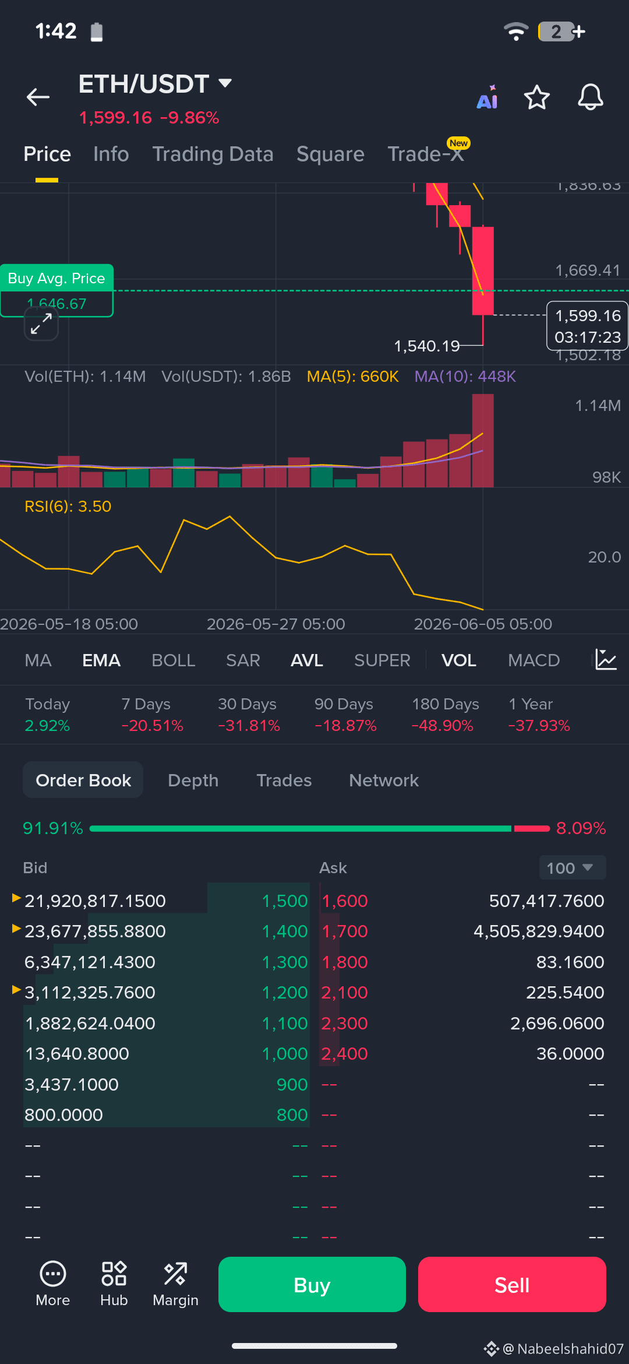Select the Today 2.92% change
Viewport: 629px width, 1364px height.
click(48, 715)
